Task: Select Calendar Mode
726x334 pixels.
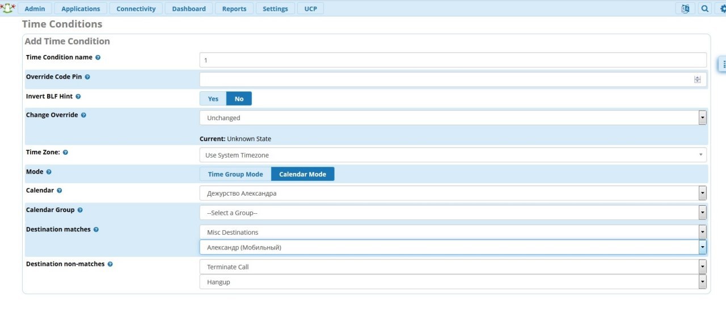Action: pos(303,174)
